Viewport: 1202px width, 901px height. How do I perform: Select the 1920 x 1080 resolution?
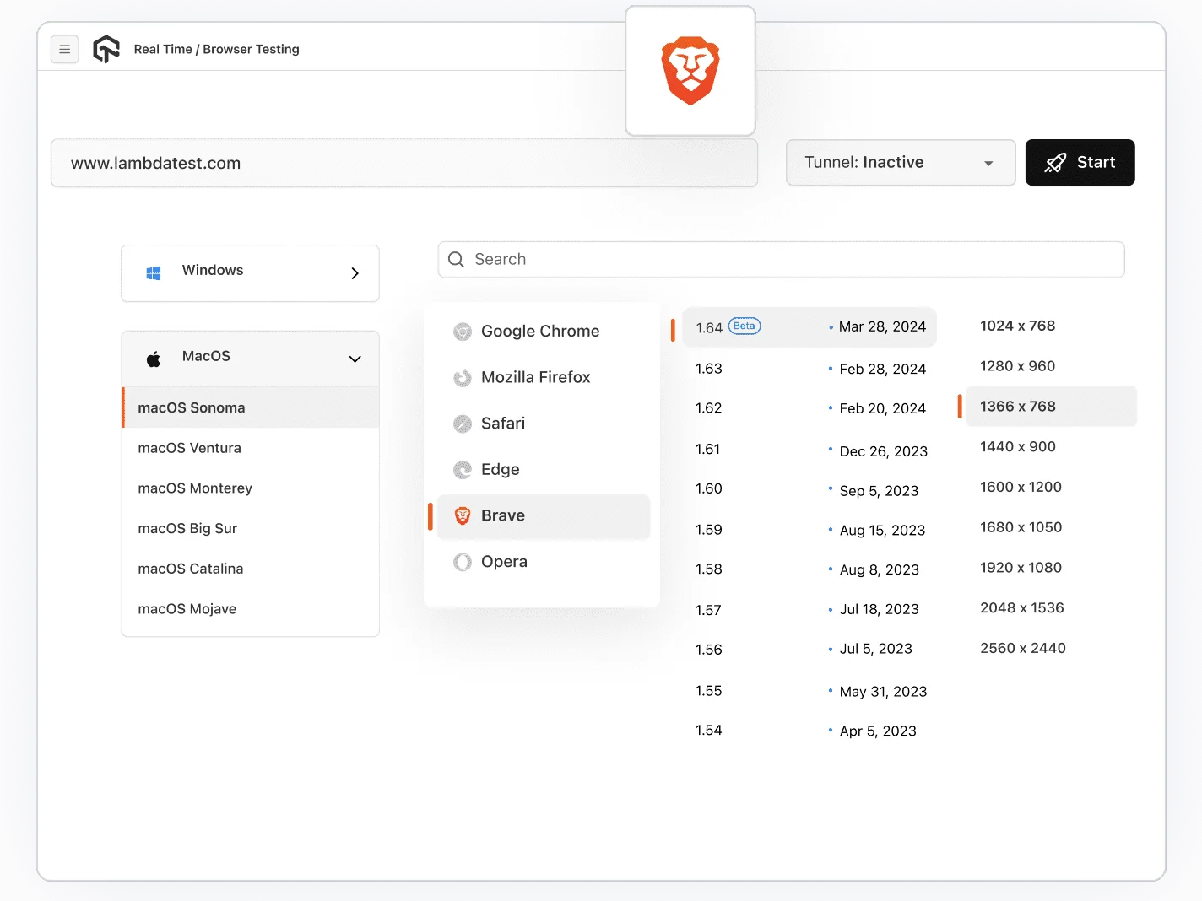[x=1021, y=568]
